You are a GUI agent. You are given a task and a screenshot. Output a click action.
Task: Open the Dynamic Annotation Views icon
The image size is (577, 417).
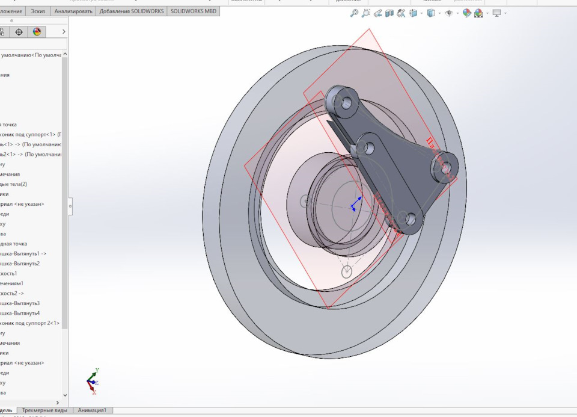click(x=401, y=13)
